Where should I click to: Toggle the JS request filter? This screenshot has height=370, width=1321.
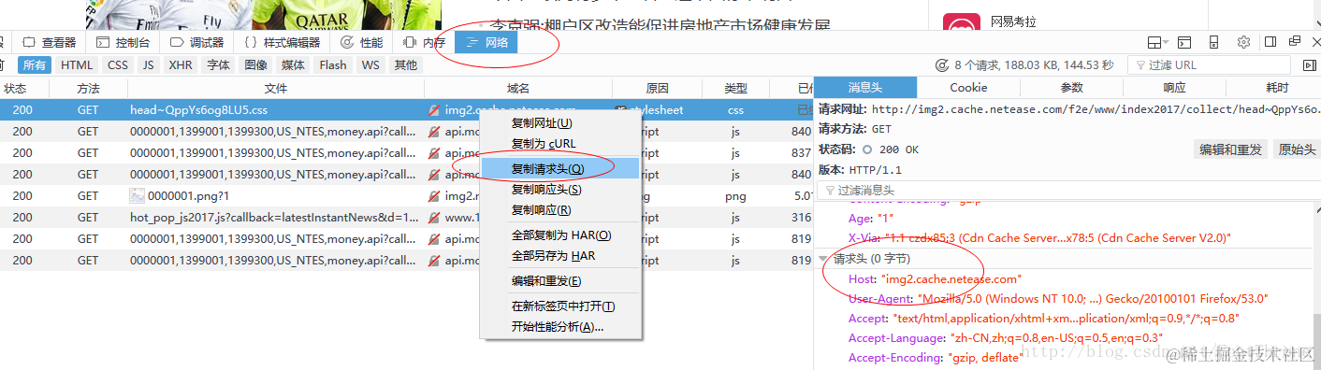[x=148, y=65]
